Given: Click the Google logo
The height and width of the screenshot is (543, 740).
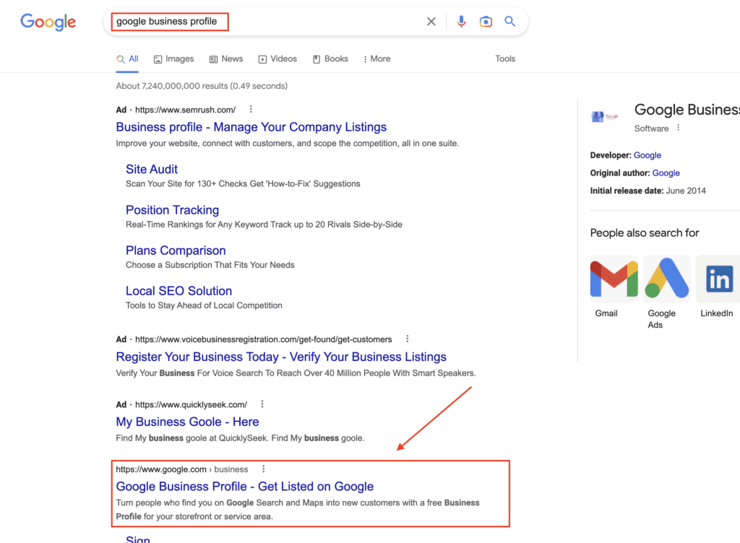Looking at the screenshot, I should pos(48,22).
